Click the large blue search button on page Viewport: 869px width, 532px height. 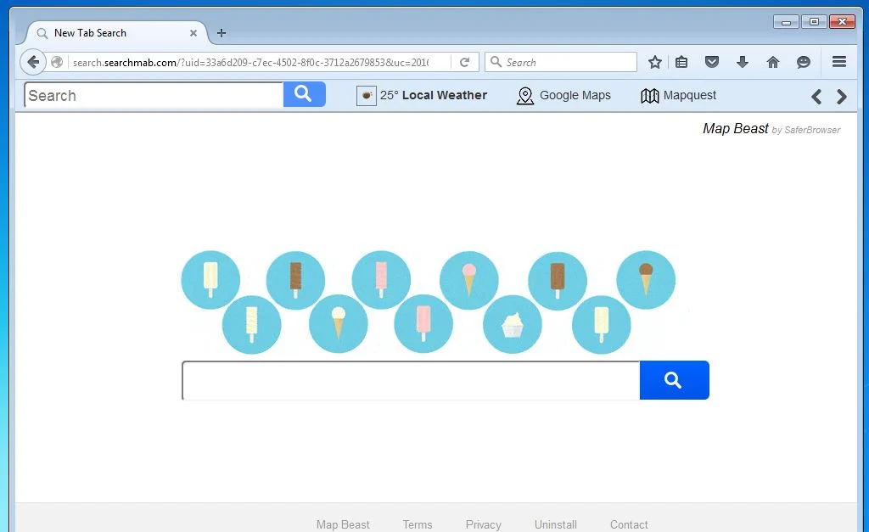675,380
